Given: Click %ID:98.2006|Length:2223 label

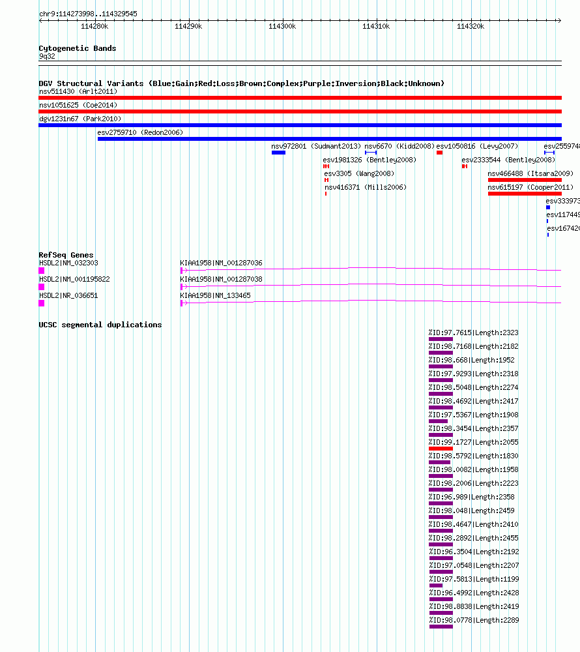Looking at the screenshot, I should point(474,484).
